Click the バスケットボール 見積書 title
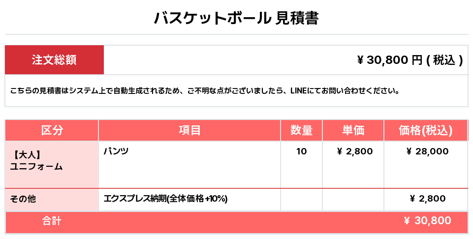The width and height of the screenshot is (473, 239). pyautogui.click(x=236, y=18)
